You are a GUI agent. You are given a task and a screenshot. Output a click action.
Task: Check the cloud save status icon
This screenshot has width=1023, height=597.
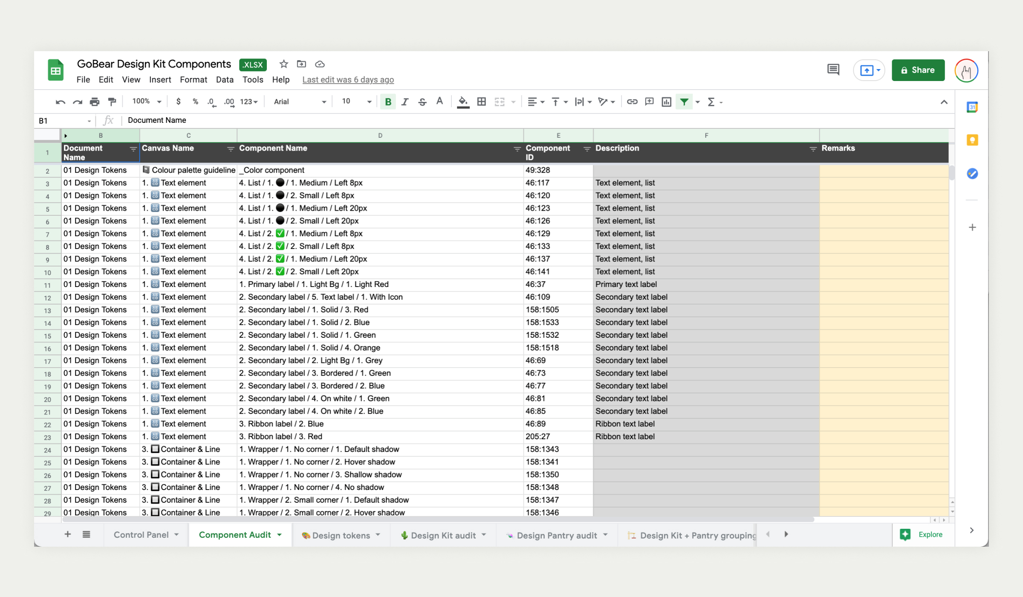tap(320, 64)
